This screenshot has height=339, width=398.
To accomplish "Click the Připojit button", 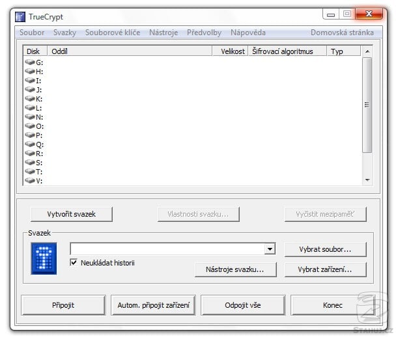I will (63, 305).
